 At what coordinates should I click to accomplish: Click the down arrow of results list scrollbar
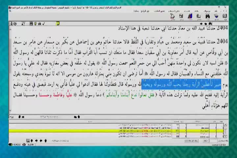click(x=225, y=136)
